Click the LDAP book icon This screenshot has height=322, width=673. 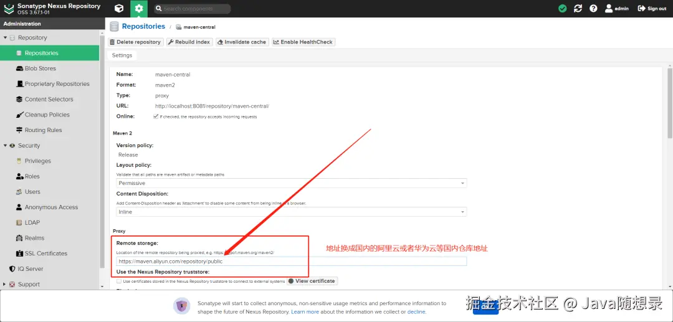click(19, 223)
